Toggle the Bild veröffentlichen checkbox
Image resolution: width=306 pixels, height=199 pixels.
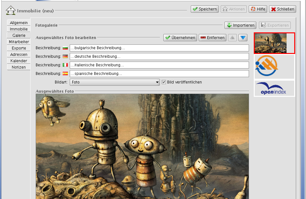pyautogui.click(x=164, y=82)
